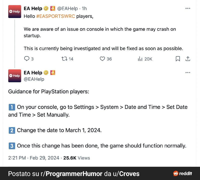The width and height of the screenshot is (200, 180).
Task: Open the three-dot menu on second tweet
Action: (x=188, y=72)
